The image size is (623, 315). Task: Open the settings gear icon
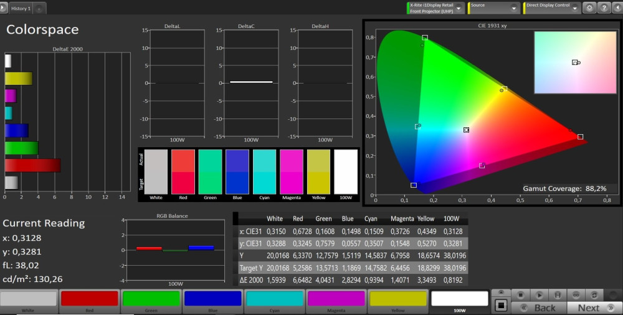click(589, 8)
